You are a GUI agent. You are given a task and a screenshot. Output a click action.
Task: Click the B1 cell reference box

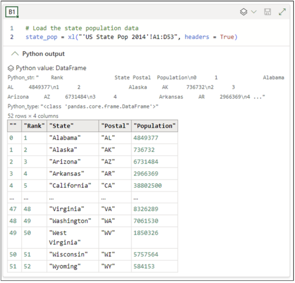[12, 12]
